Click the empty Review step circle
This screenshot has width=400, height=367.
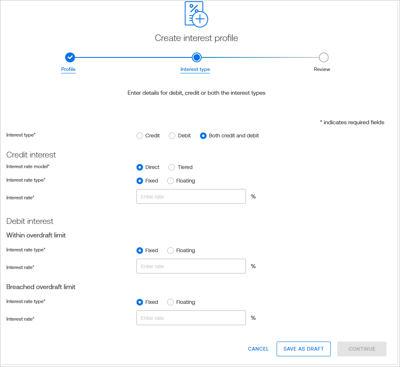click(323, 57)
